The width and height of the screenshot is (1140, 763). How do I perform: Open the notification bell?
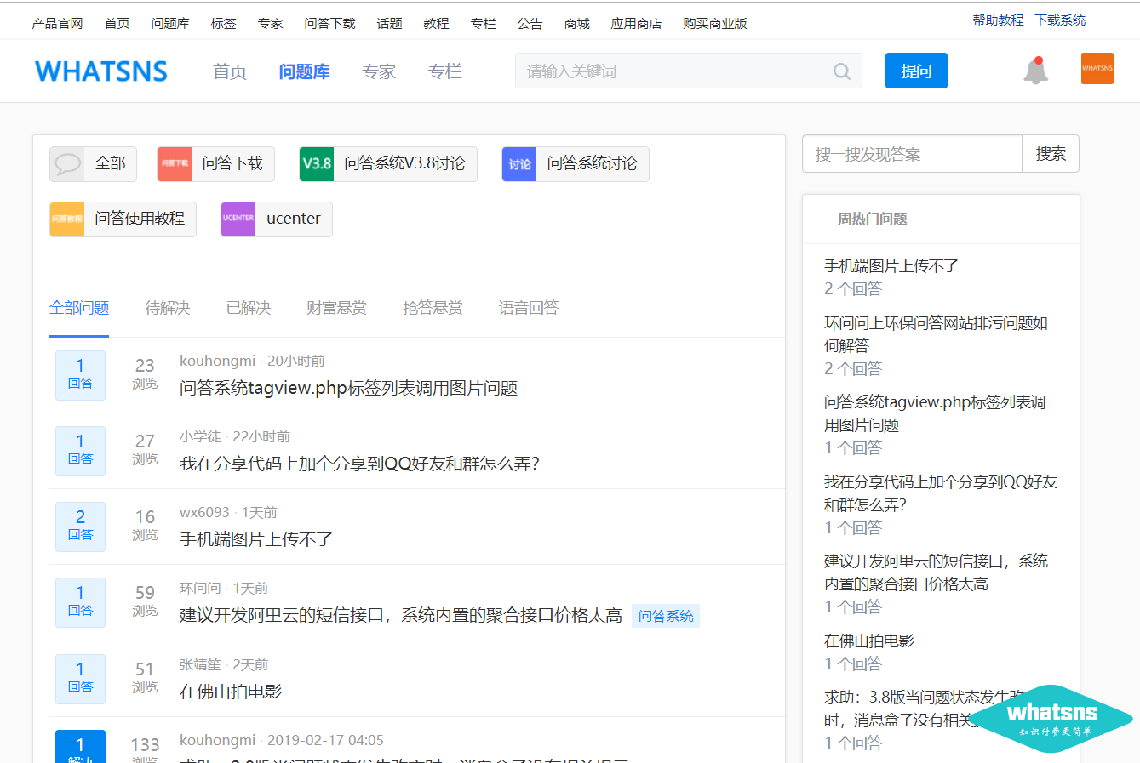[1035, 71]
